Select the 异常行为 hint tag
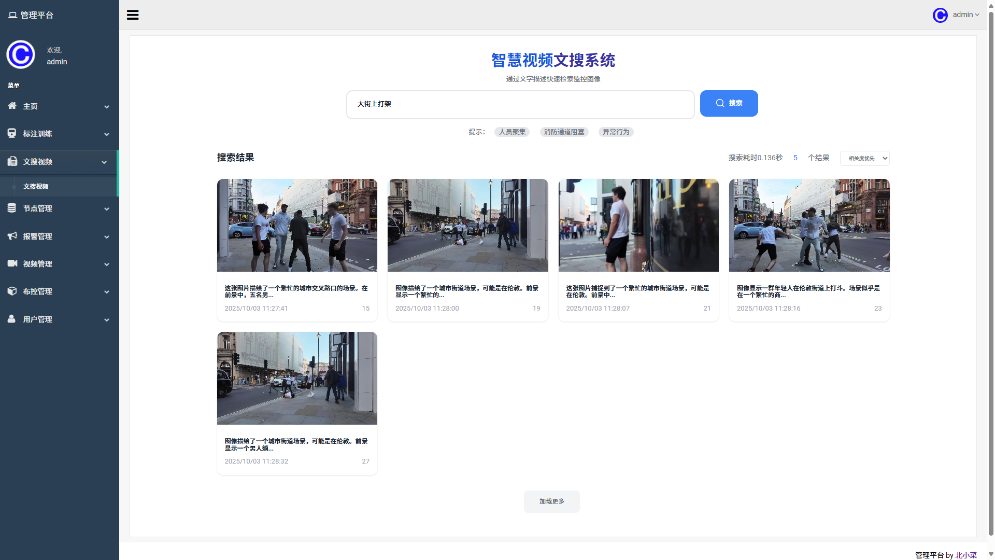This screenshot has height=560, width=995. (616, 132)
